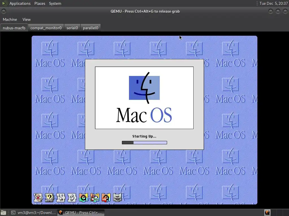Click the Apple Guide lightbulb extension icon
This screenshot has width=289, height=216.
pyautogui.click(x=49, y=198)
